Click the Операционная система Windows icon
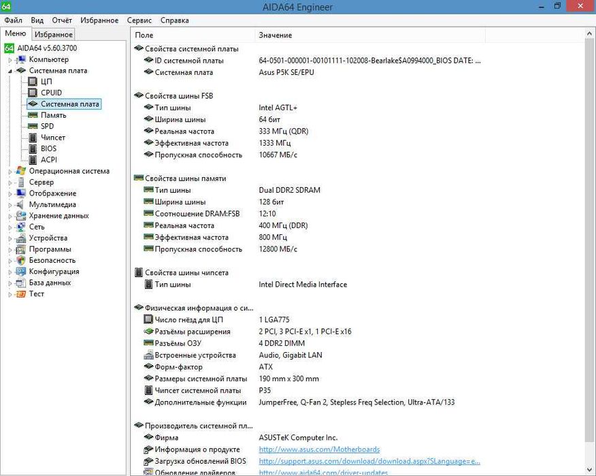 (x=21, y=171)
